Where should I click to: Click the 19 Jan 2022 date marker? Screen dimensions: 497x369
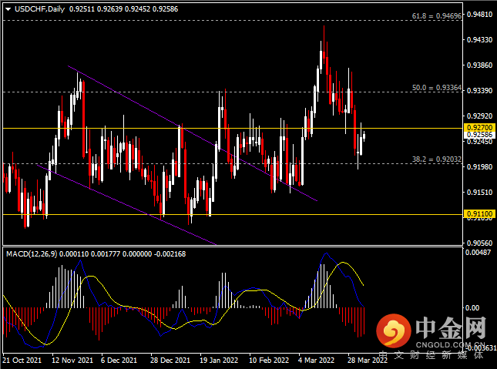pos(219,361)
